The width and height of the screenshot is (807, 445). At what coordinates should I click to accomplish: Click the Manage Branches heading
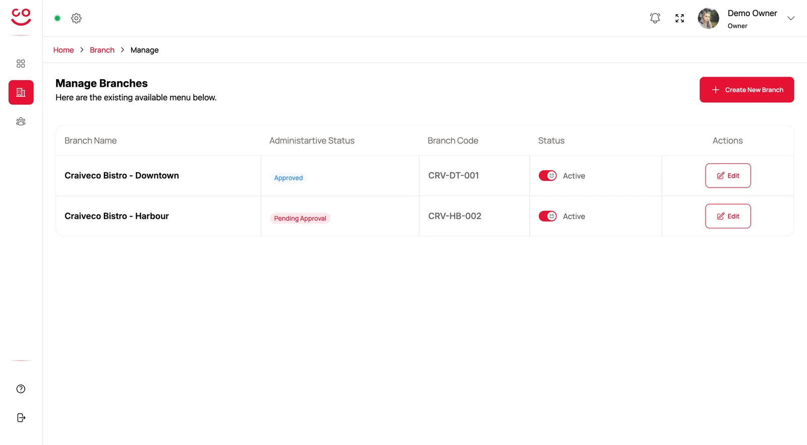point(101,83)
